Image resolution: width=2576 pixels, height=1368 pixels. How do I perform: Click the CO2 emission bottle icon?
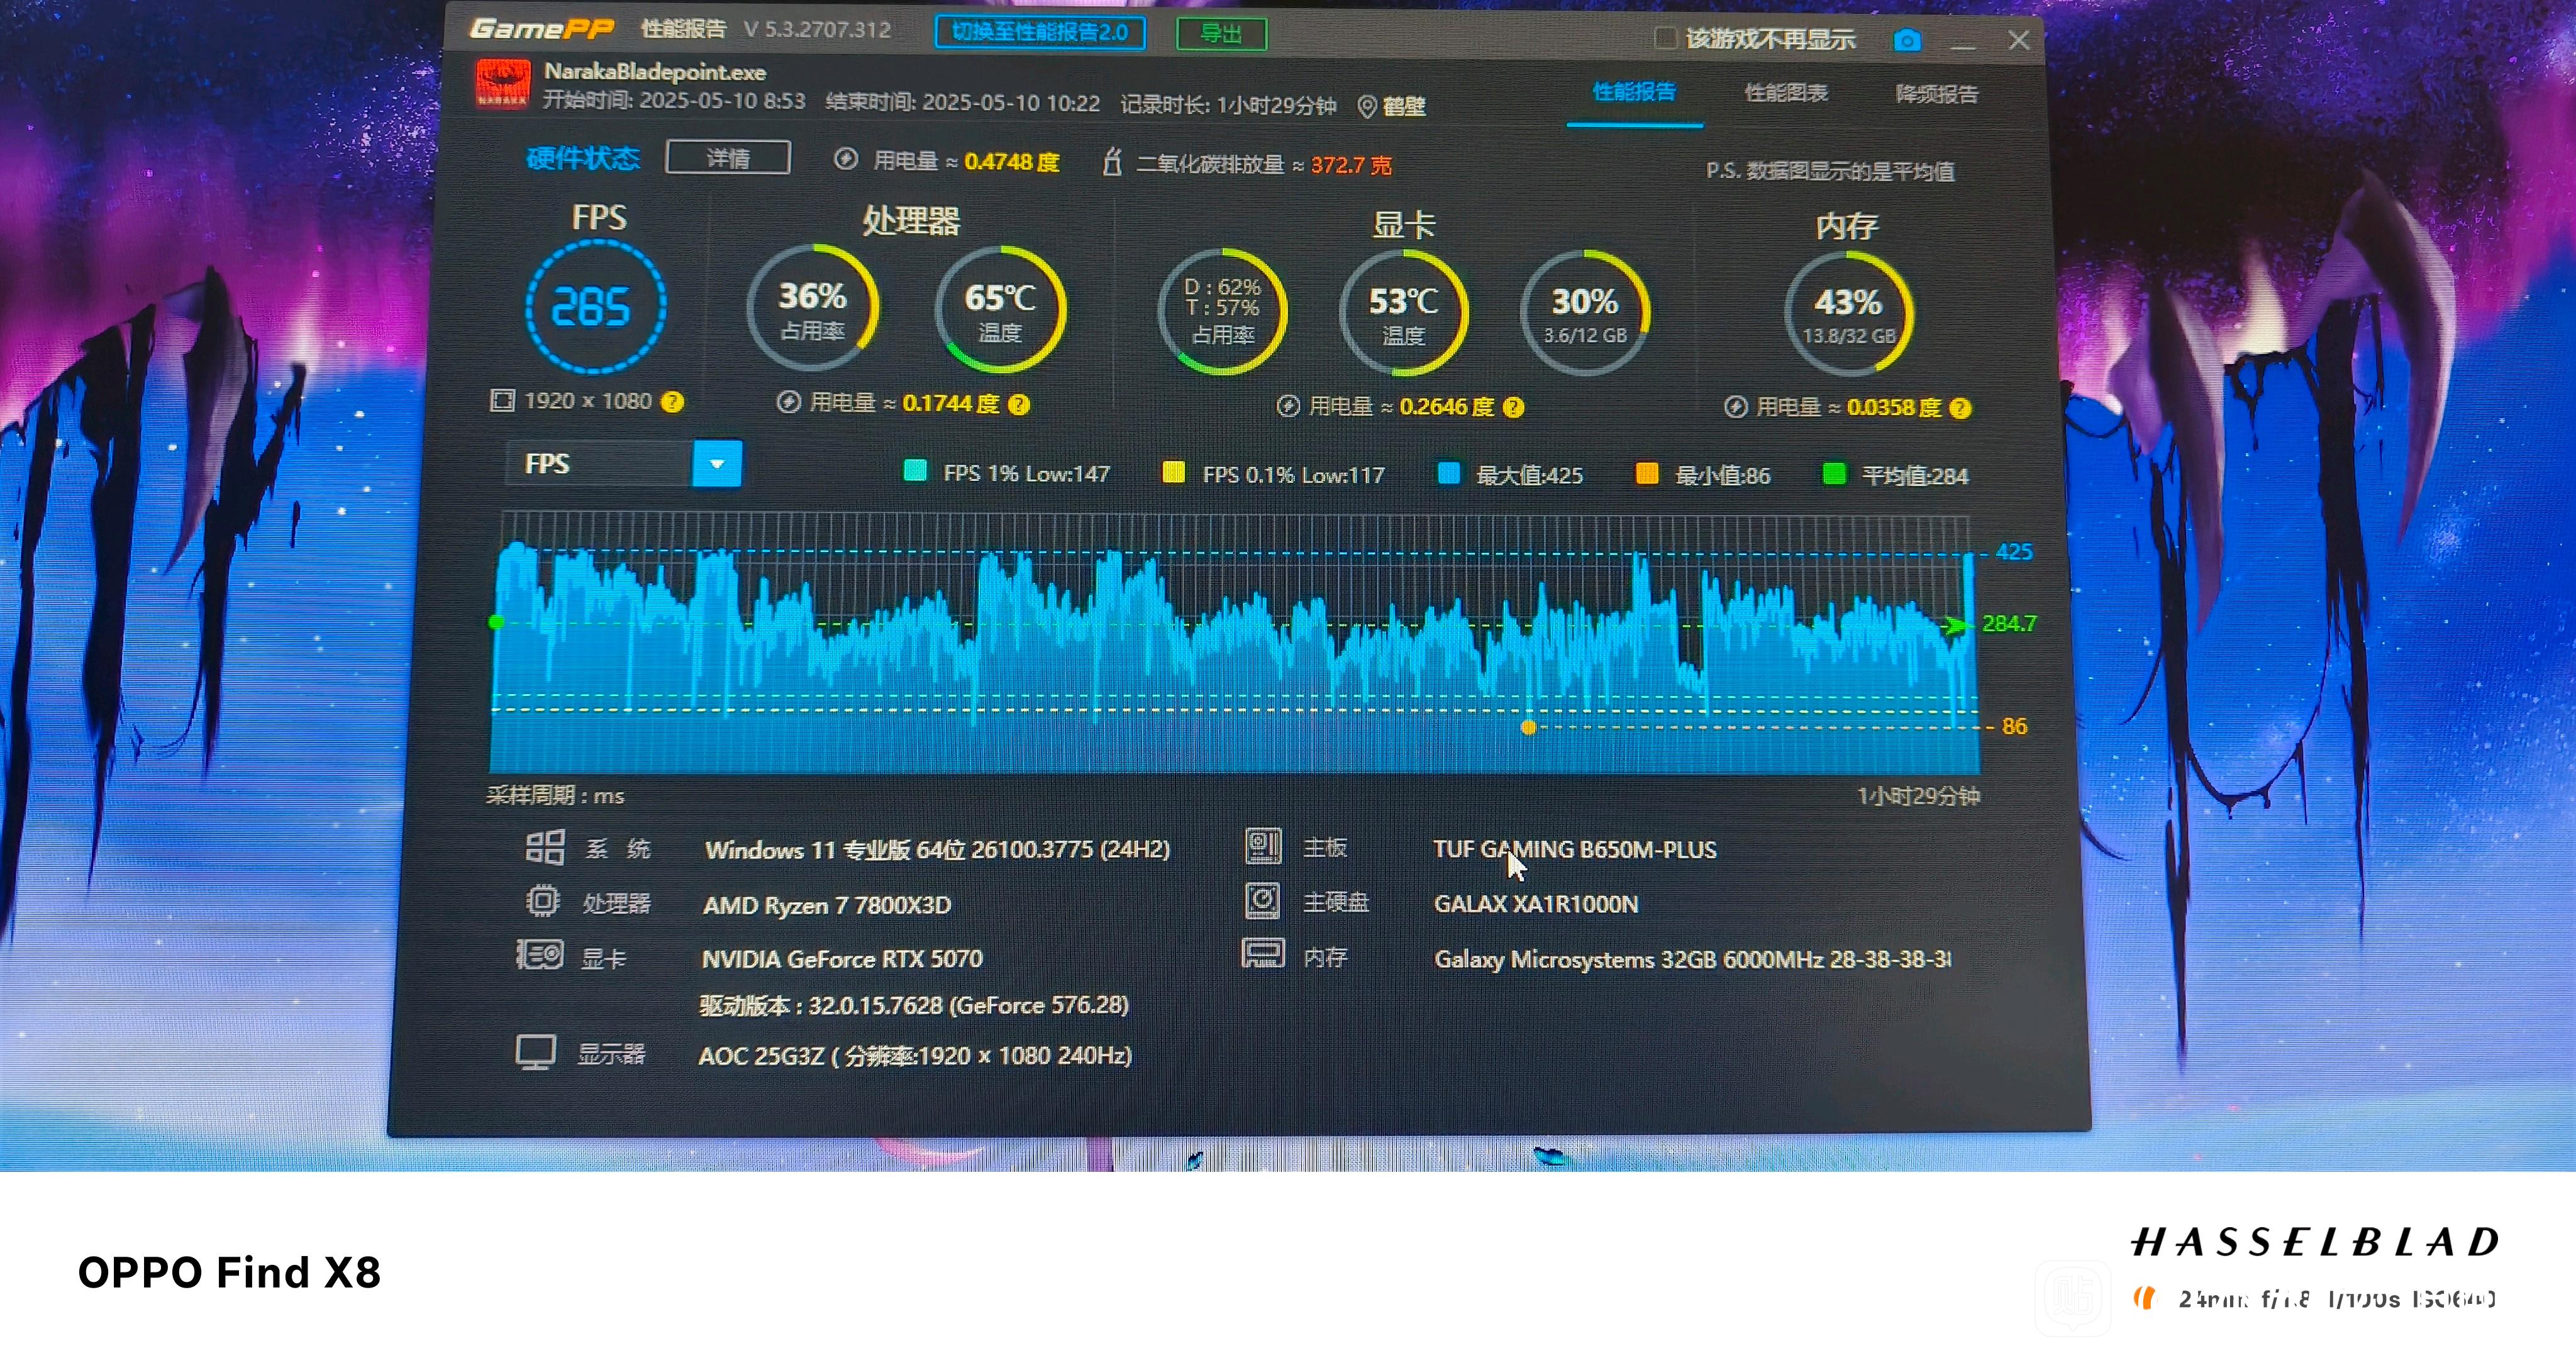point(1112,162)
